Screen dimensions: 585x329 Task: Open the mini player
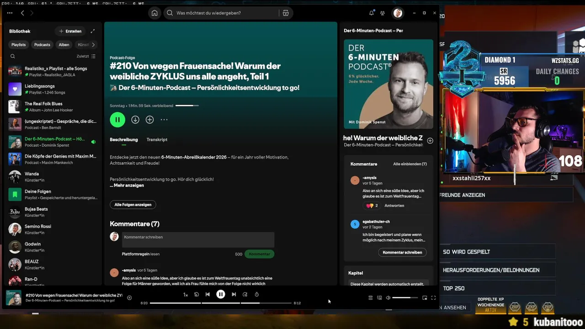(x=425, y=298)
